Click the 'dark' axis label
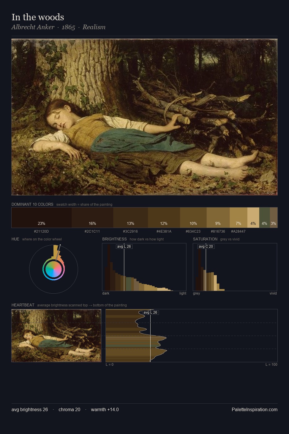This screenshot has height=434, width=289. [x=106, y=293]
